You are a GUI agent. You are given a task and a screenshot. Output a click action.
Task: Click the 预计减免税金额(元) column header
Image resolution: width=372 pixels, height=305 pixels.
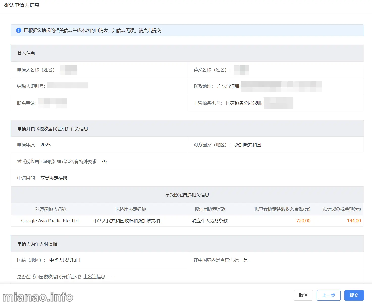[341, 209]
